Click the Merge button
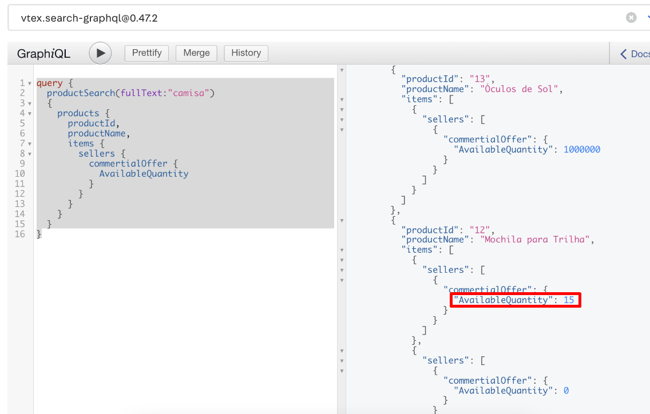650x414 pixels. click(196, 53)
